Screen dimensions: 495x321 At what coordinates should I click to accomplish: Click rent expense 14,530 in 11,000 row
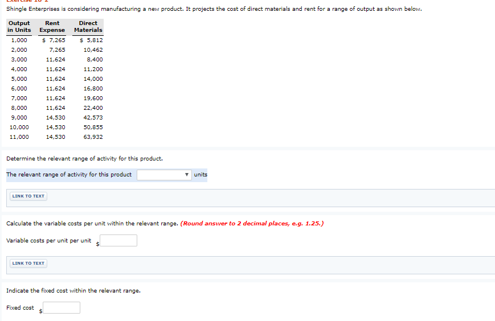point(56,137)
